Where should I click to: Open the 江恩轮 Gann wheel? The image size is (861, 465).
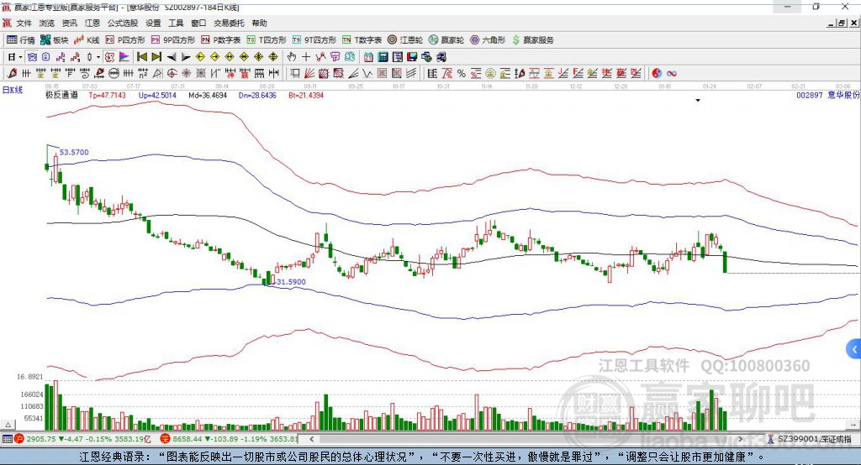(405, 40)
